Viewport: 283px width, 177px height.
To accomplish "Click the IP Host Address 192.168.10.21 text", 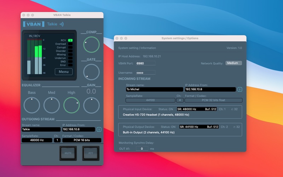I will tap(152, 56).
